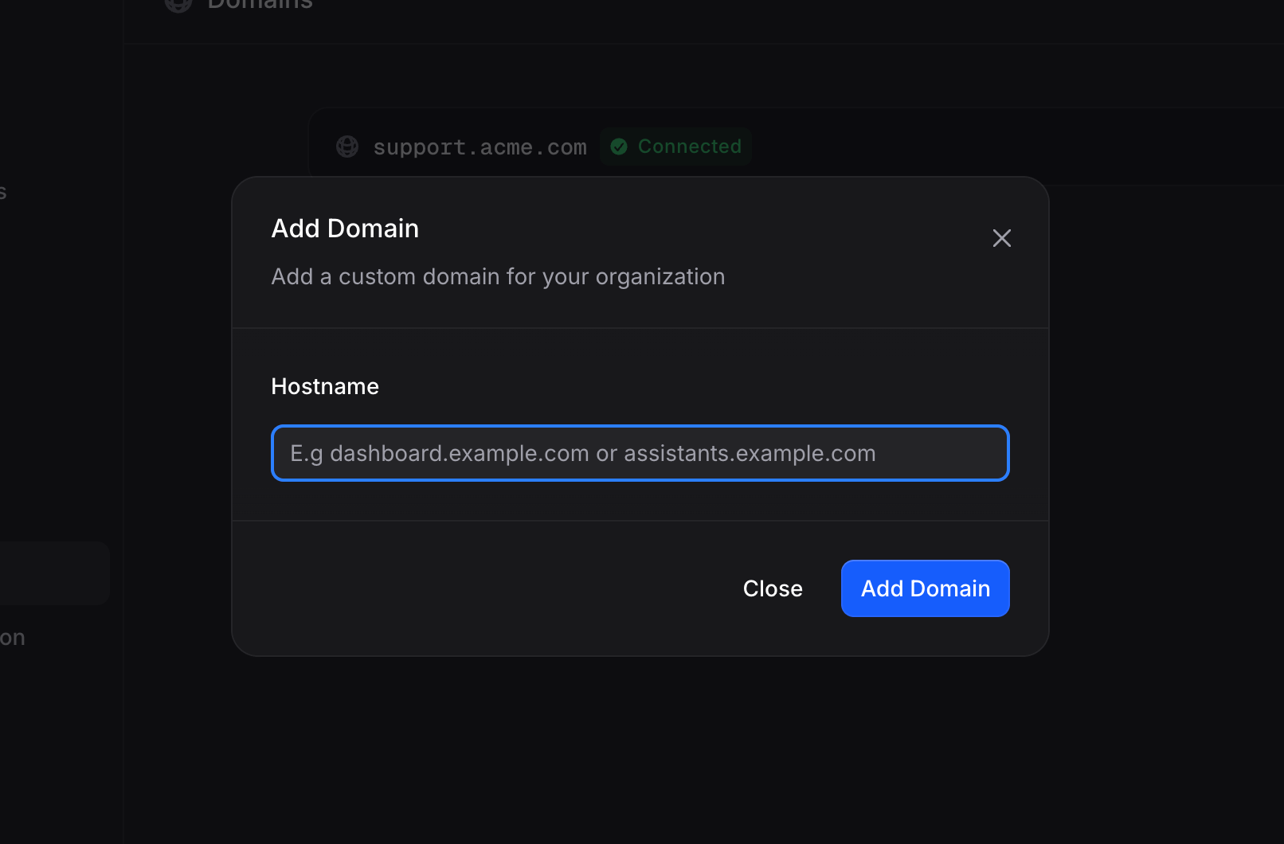Expand the partially visible sidebar entry labeled 's'

[4, 191]
